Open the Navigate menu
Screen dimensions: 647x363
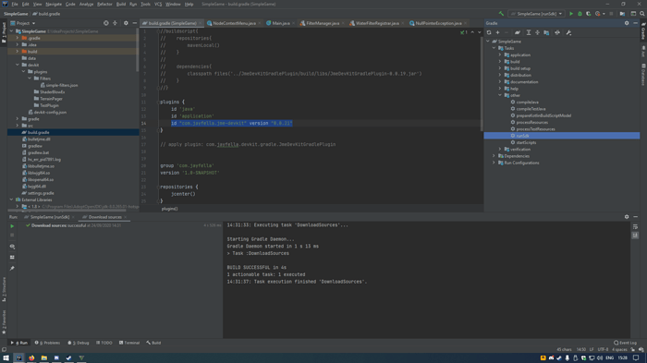54,4
